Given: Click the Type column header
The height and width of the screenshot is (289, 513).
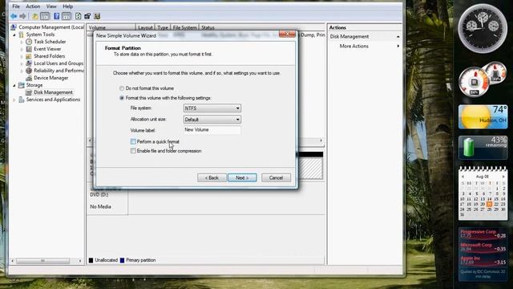Looking at the screenshot, I should pos(162,27).
